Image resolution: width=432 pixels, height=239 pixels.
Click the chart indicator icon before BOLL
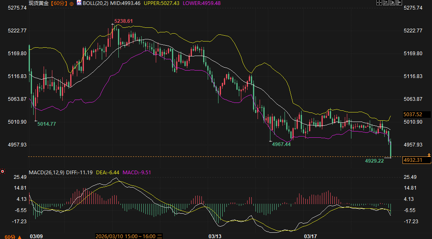pos(79,3)
